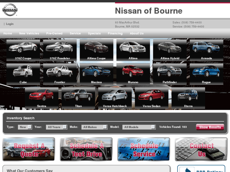Go to the Home menu
The height and width of the screenshot is (172, 230).
pyautogui.click(x=8, y=33)
